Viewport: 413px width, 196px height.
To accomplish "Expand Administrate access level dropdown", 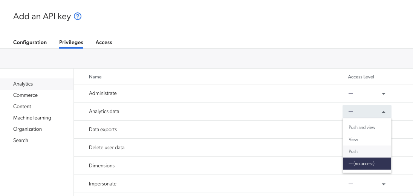I will [x=367, y=93].
